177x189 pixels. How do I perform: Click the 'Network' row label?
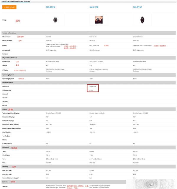tap(5, 94)
